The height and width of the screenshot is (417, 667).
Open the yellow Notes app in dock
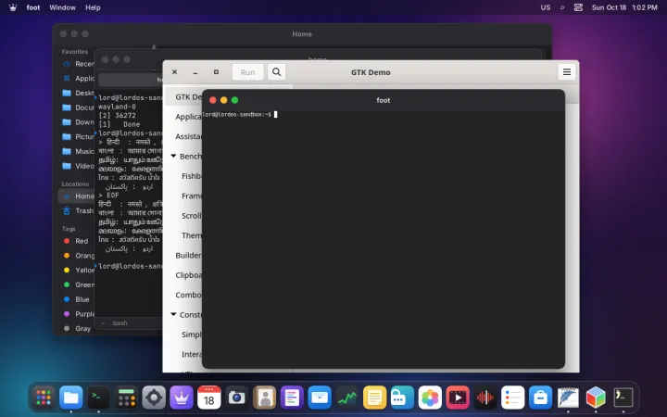click(375, 398)
